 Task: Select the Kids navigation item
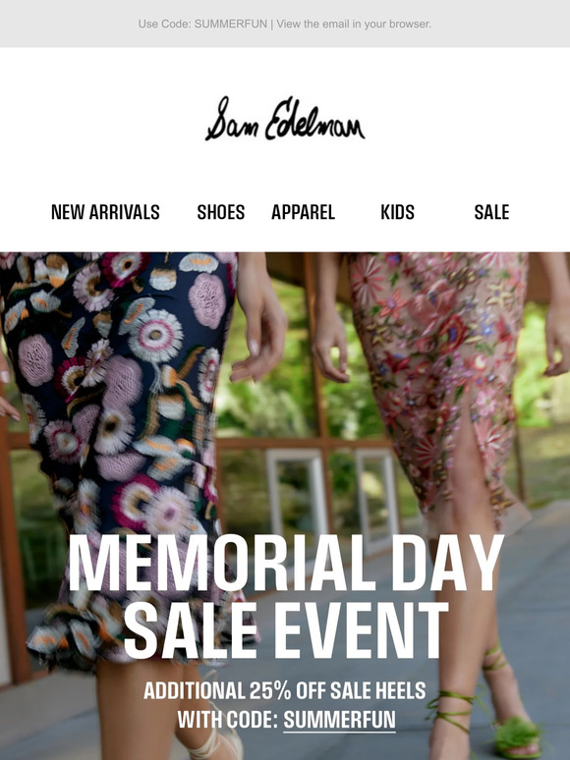coord(397,212)
